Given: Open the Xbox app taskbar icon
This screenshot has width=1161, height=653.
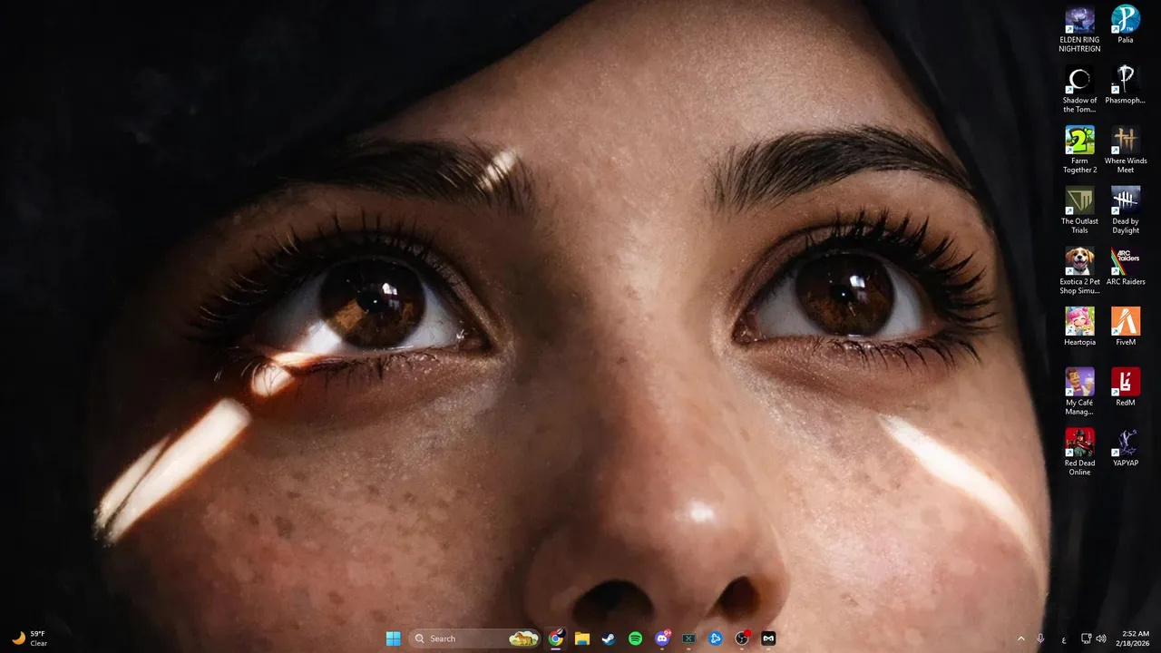Looking at the screenshot, I should click(688, 638).
